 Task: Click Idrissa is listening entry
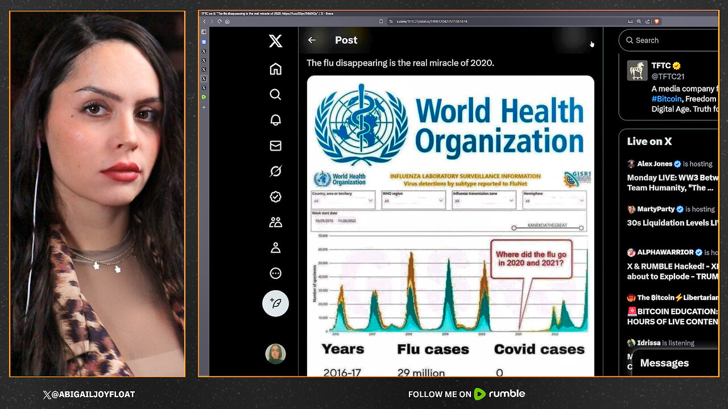pos(660,343)
